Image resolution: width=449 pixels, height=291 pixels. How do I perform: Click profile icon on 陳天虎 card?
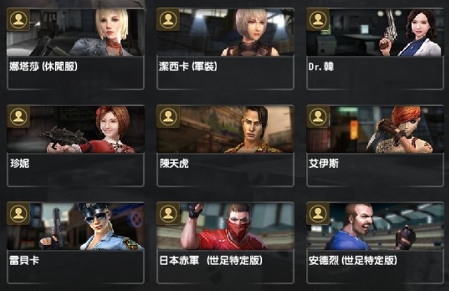click(x=168, y=117)
